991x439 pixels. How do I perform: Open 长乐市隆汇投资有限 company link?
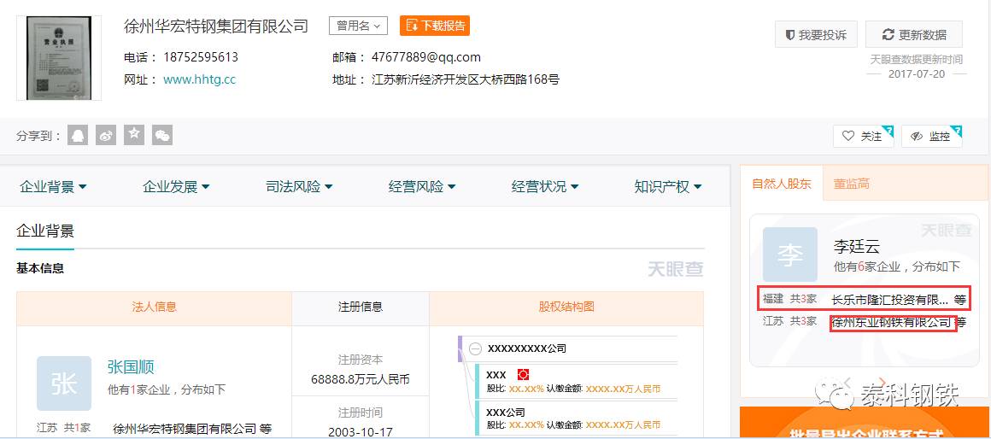coord(890,300)
